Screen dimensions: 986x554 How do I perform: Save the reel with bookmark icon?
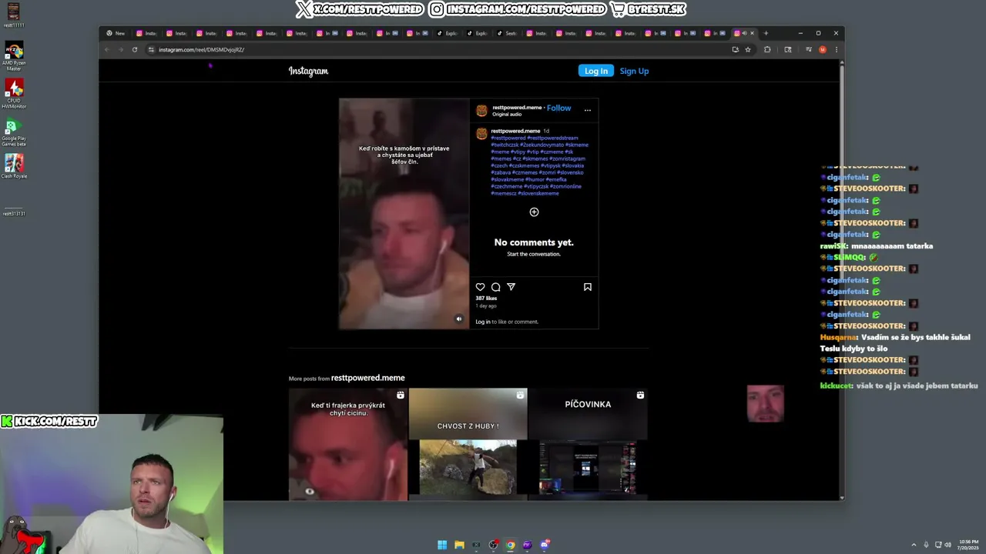587,287
